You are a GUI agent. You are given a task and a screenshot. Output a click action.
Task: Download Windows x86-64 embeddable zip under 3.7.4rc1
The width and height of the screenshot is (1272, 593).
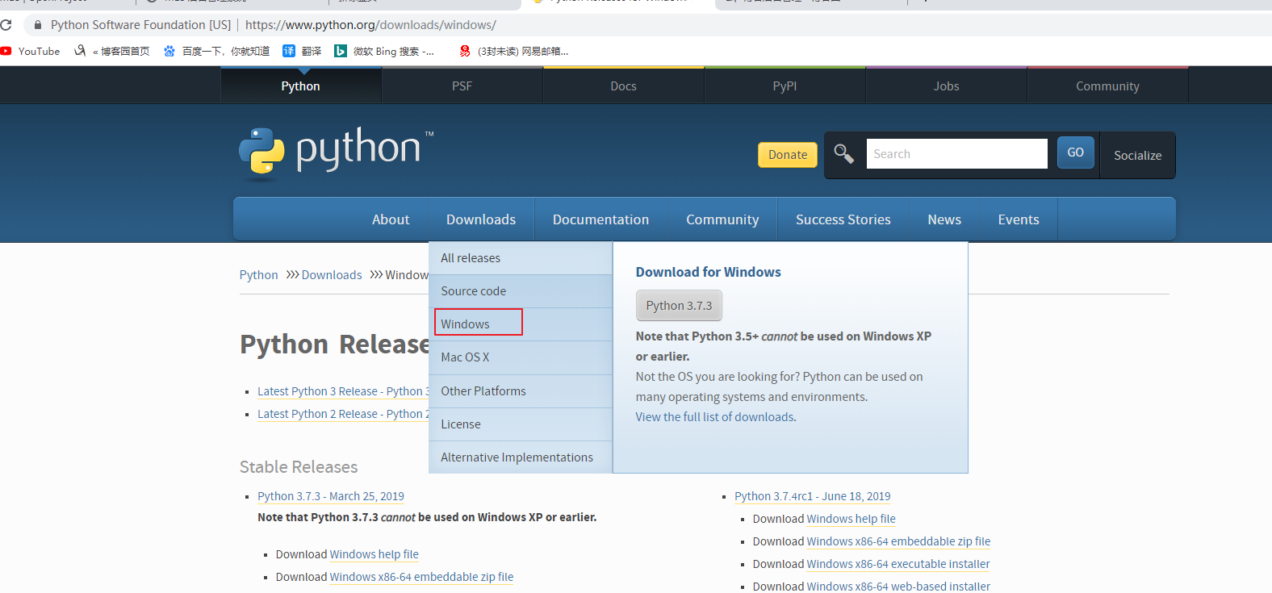click(x=899, y=541)
